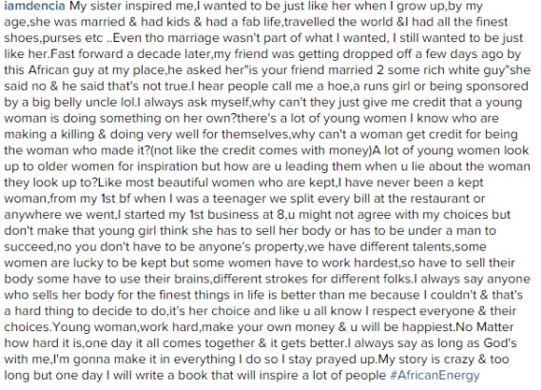The height and width of the screenshot is (390, 541).
Task: Click the words "older women for inspiration"
Action: (x=117, y=166)
